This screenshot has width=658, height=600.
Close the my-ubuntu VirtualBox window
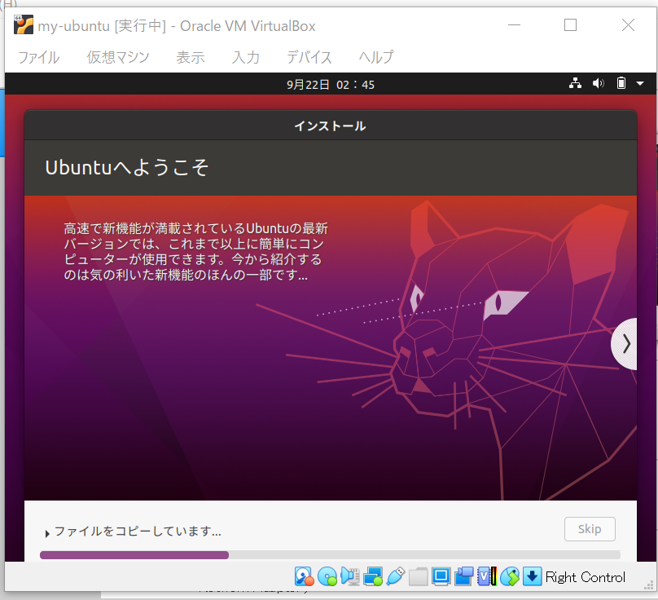[628, 24]
